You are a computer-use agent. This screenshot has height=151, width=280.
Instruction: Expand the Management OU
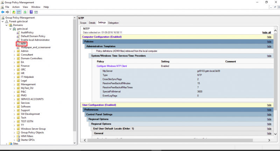14,84
